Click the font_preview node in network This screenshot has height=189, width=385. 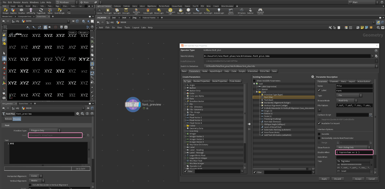[133, 105]
